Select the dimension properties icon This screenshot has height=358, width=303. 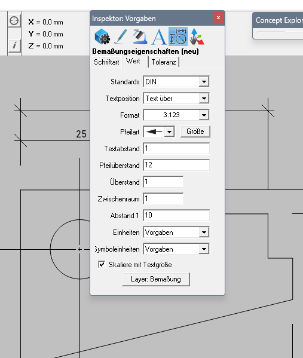point(178,36)
